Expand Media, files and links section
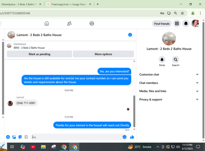 point(169,91)
